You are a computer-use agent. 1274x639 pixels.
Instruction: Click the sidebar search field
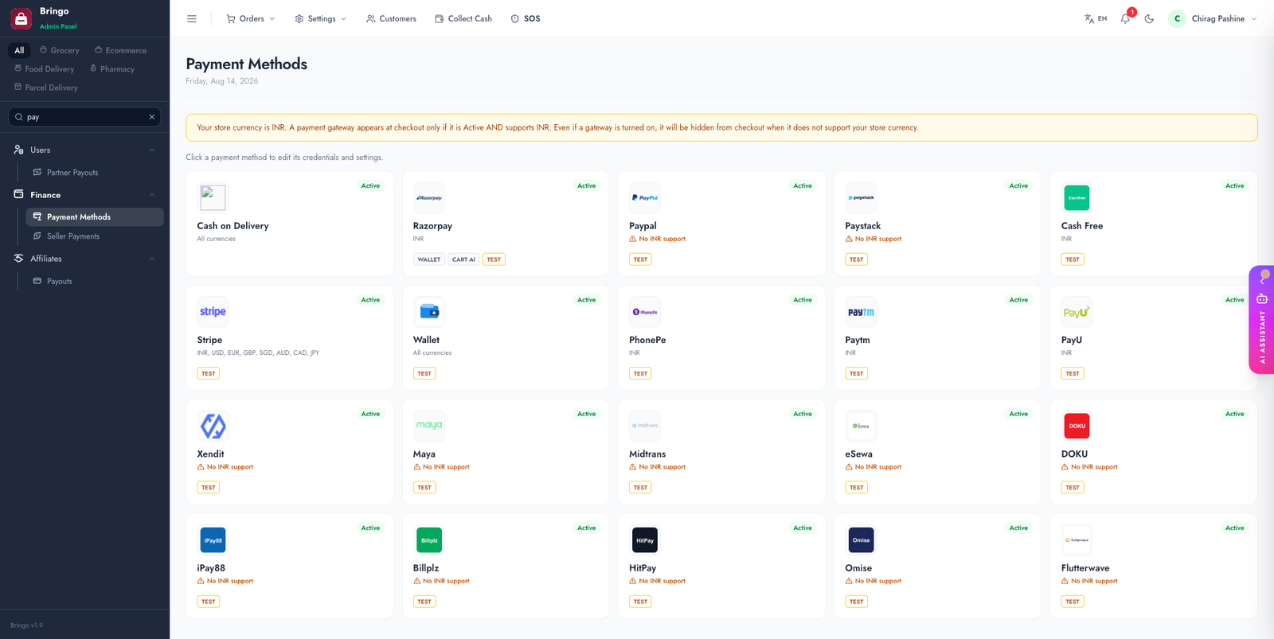tap(84, 117)
